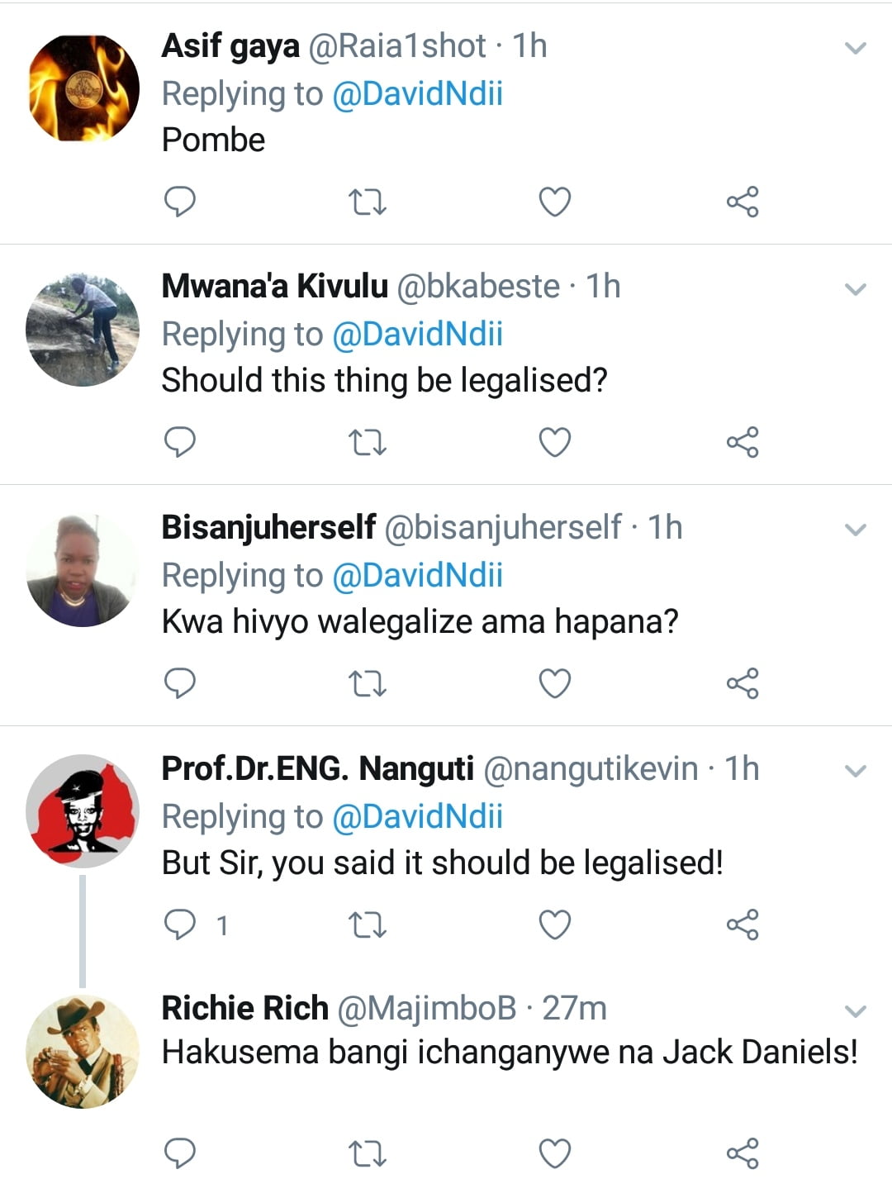This screenshot has width=892, height=1193.
Task: Share Mwana'a Kivulu's tweet
Action: point(742,443)
